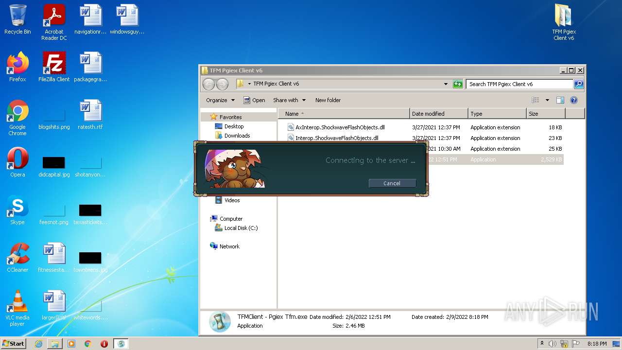Viewport: 622px width, 350px height.
Task: Open Internet Explorer from taskbar
Action: (x=38, y=344)
